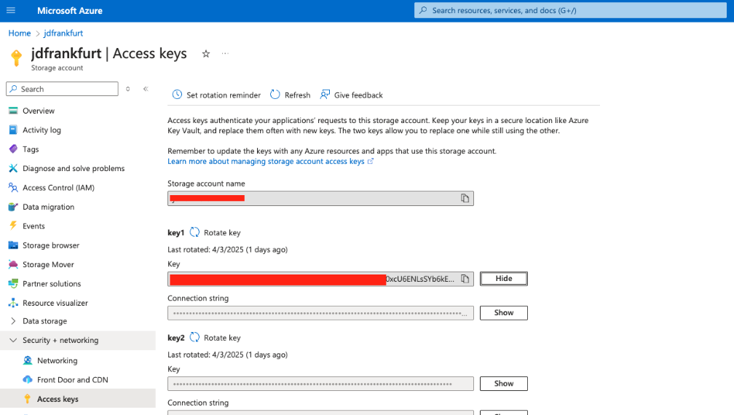Click the key2 Rotate key label
The height and width of the screenshot is (415, 734).
222,338
